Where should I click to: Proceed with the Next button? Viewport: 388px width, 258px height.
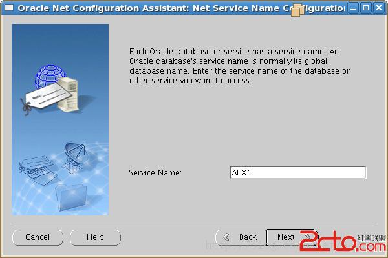292,237
